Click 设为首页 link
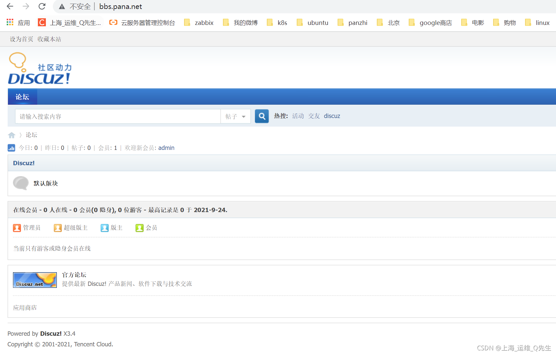556x355 pixels. click(x=22, y=39)
